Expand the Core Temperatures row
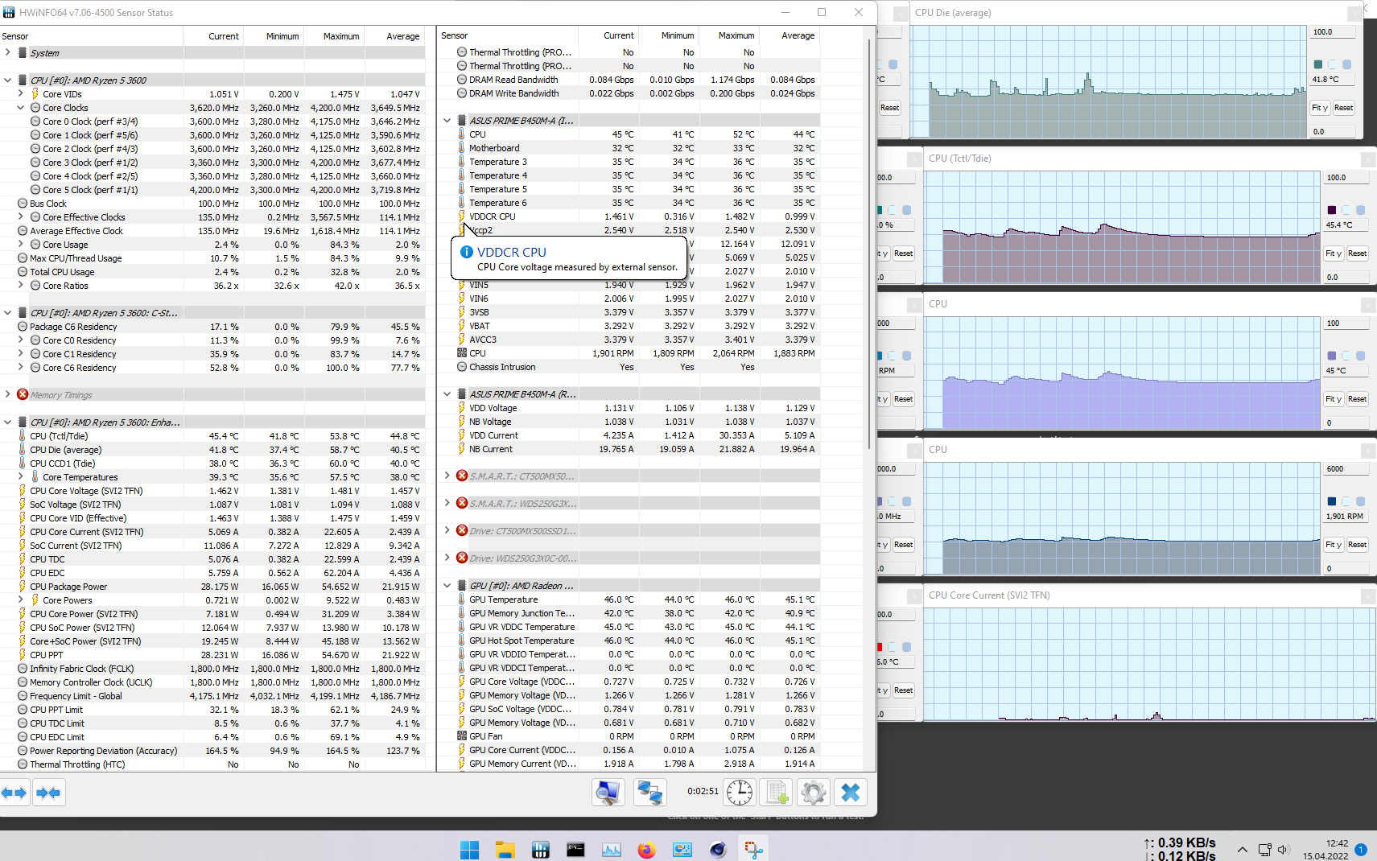This screenshot has width=1377, height=861. [20, 477]
